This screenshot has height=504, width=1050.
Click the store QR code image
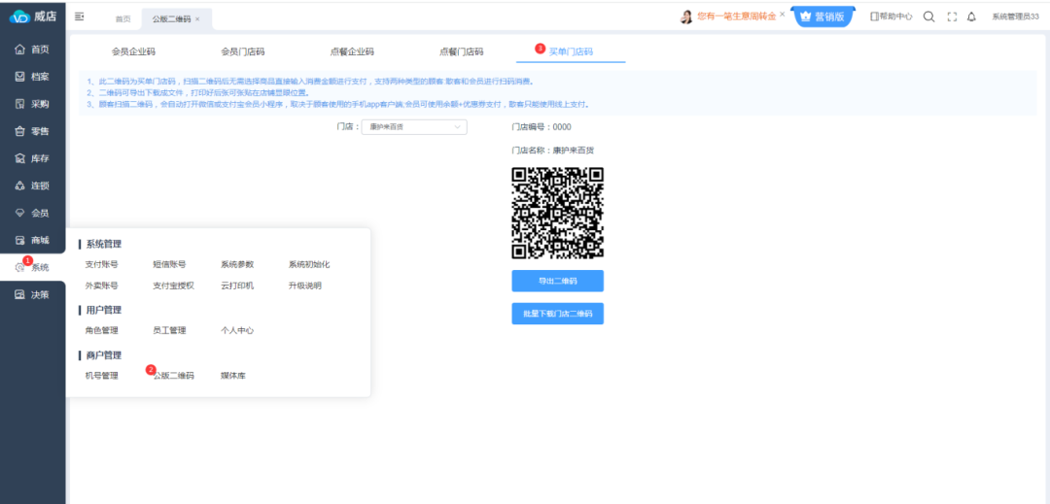click(558, 213)
